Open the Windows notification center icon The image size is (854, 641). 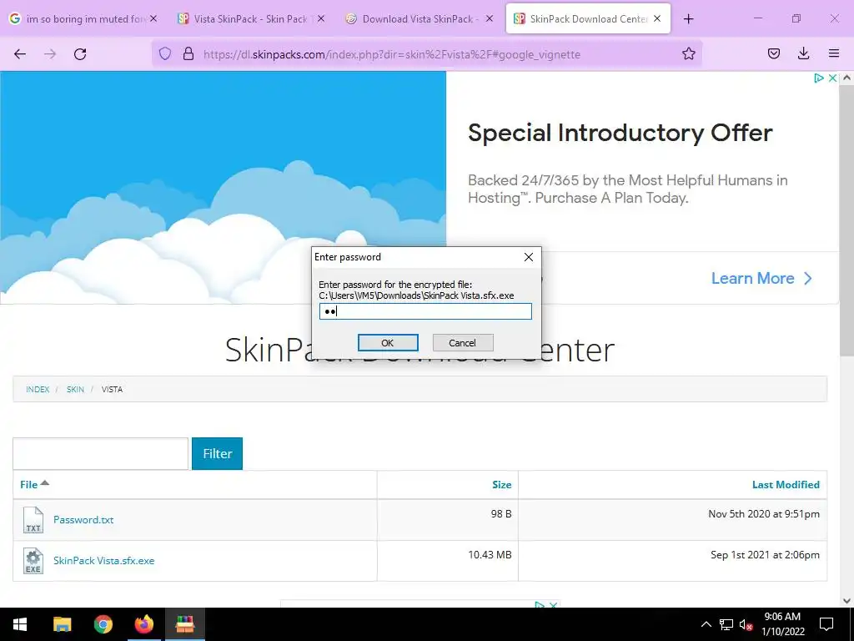[x=826, y=624]
